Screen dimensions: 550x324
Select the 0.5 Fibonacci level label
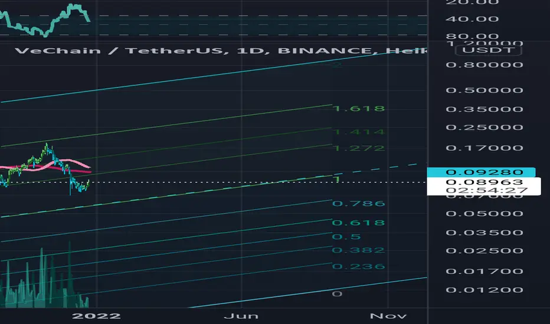point(346,237)
